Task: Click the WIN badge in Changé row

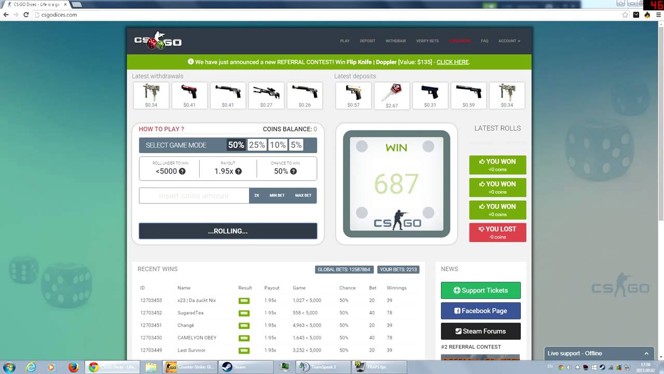Action: click(x=244, y=326)
